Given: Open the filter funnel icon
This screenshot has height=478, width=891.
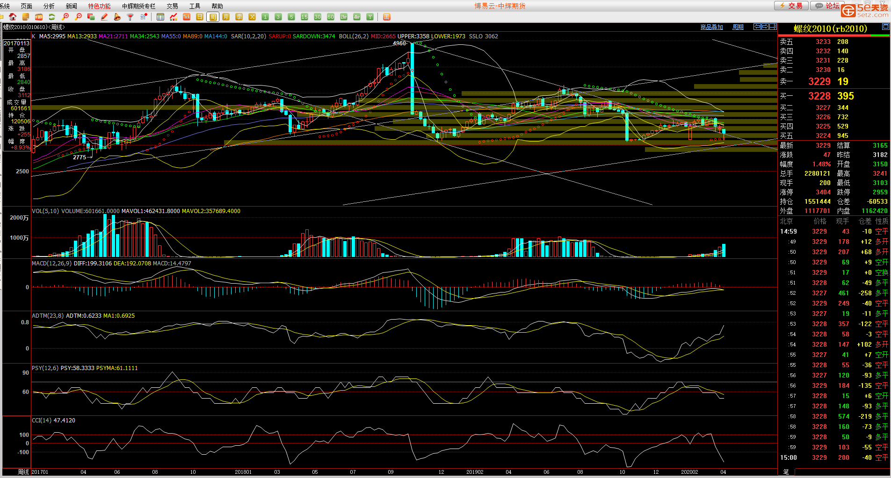Looking at the screenshot, I should pos(130,17).
